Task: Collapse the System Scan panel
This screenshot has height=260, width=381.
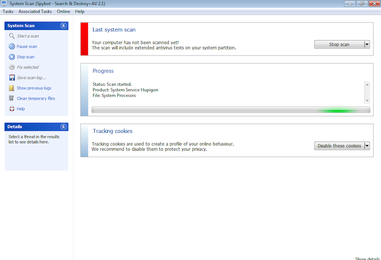Action: (x=63, y=25)
